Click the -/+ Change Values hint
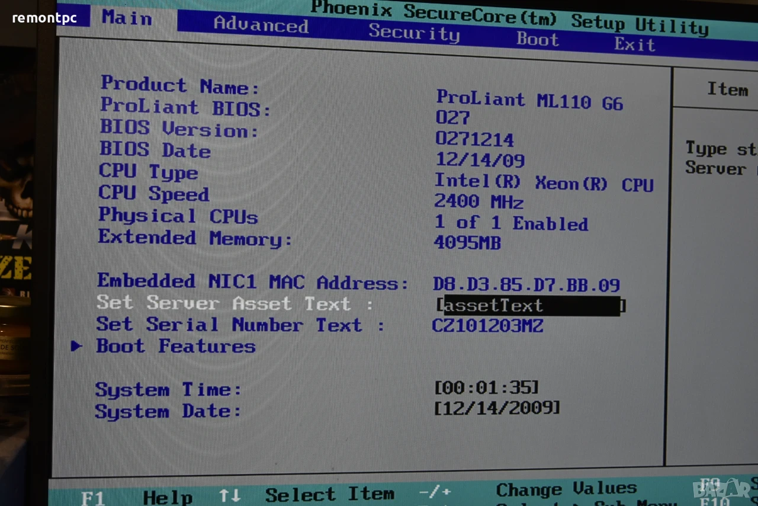Image resolution: width=758 pixels, height=506 pixels. tap(528, 491)
